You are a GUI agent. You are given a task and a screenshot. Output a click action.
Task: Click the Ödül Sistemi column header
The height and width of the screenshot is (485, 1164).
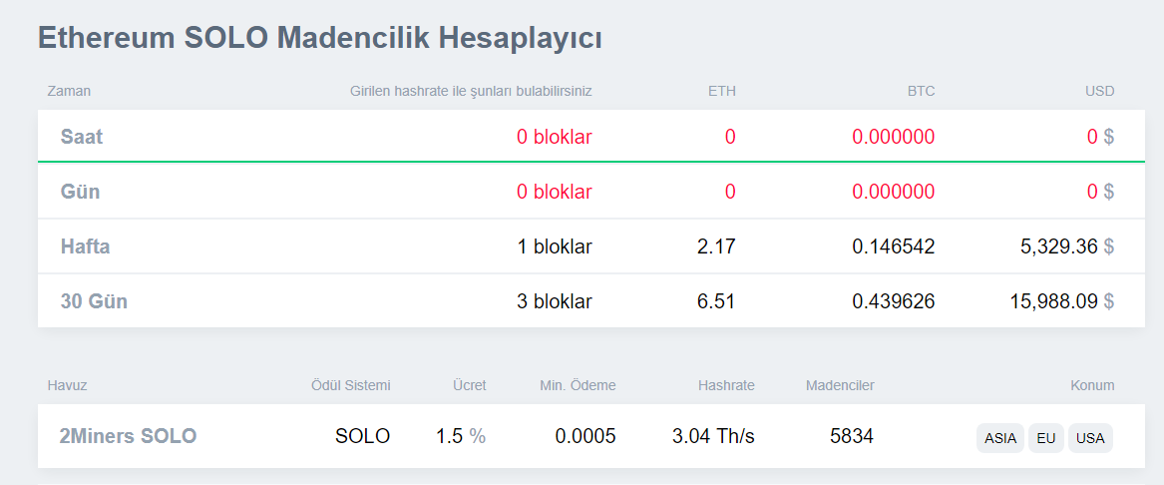coord(351,385)
